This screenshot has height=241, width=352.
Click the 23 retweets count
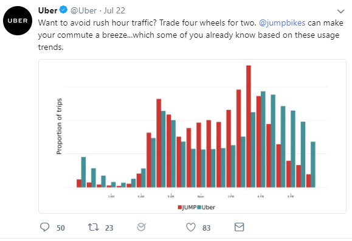[109, 228]
